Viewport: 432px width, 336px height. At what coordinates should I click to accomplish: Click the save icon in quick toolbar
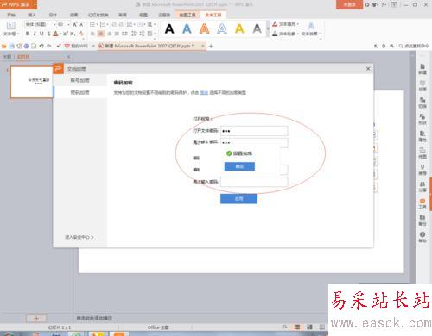[12, 46]
